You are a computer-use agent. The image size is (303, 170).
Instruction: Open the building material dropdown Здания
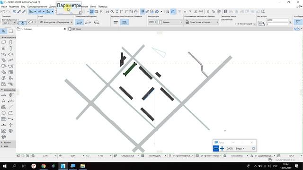point(170,22)
